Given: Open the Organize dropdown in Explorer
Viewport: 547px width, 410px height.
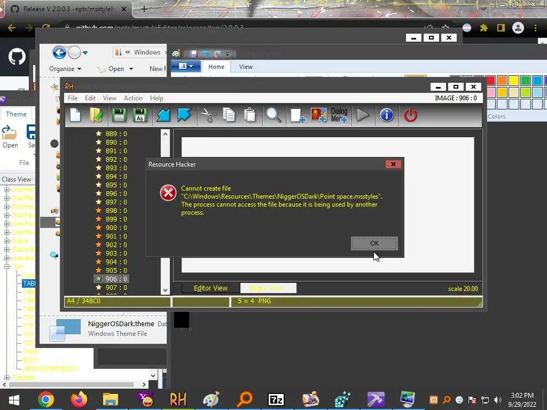Looking at the screenshot, I should [65, 69].
